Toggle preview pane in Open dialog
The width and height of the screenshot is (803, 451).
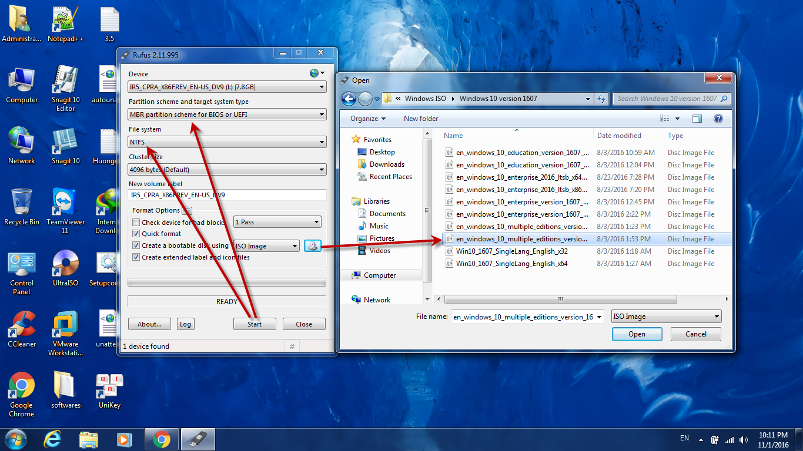tap(697, 119)
